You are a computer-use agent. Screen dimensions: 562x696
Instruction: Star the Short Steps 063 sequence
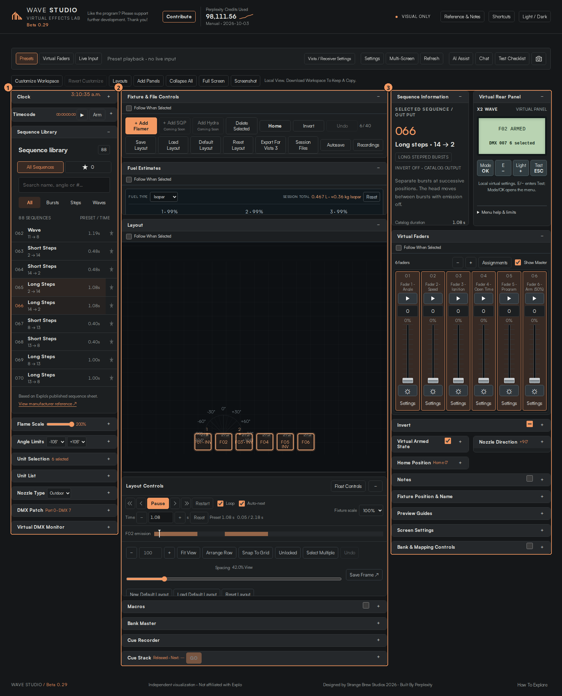[111, 251]
